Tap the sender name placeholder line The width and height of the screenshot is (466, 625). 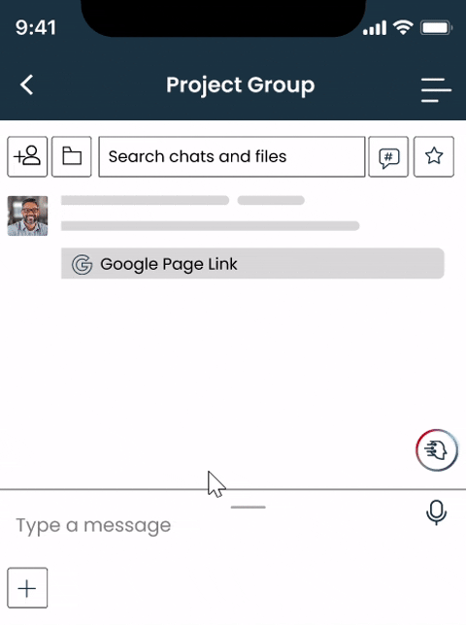coord(145,200)
